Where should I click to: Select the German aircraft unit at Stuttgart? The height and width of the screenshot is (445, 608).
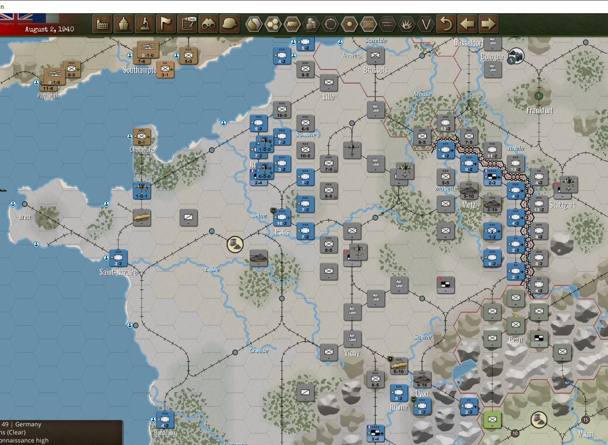coord(568,185)
